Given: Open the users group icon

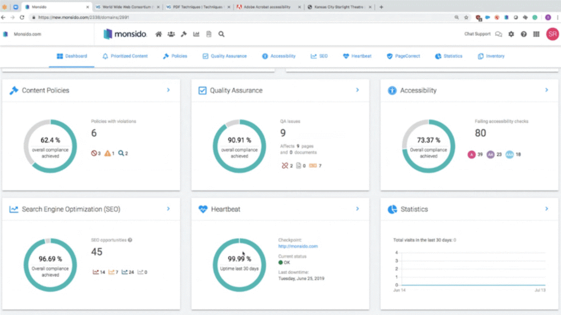Looking at the screenshot, I should (171, 34).
